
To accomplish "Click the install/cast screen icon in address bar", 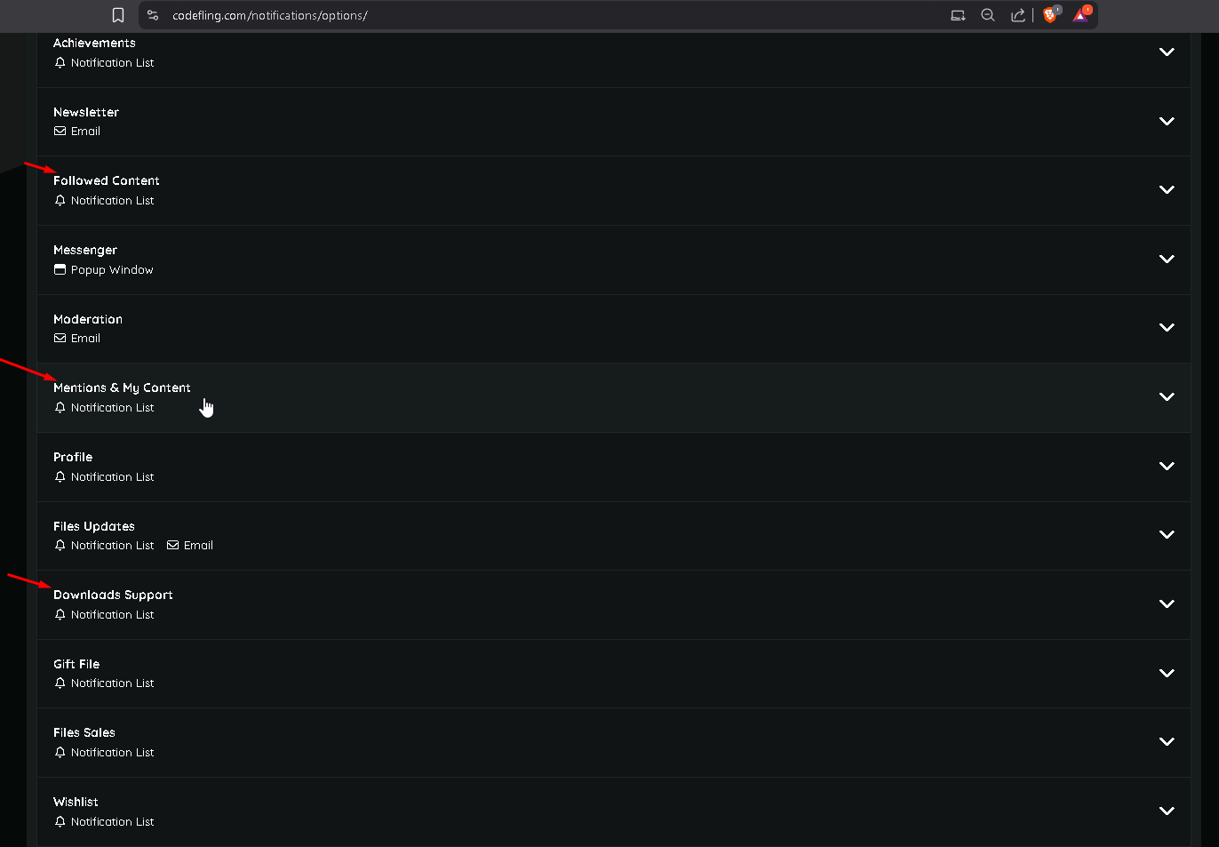I will point(958,15).
